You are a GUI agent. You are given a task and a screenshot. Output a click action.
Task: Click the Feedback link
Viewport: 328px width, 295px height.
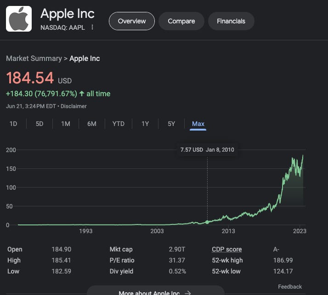click(290, 287)
